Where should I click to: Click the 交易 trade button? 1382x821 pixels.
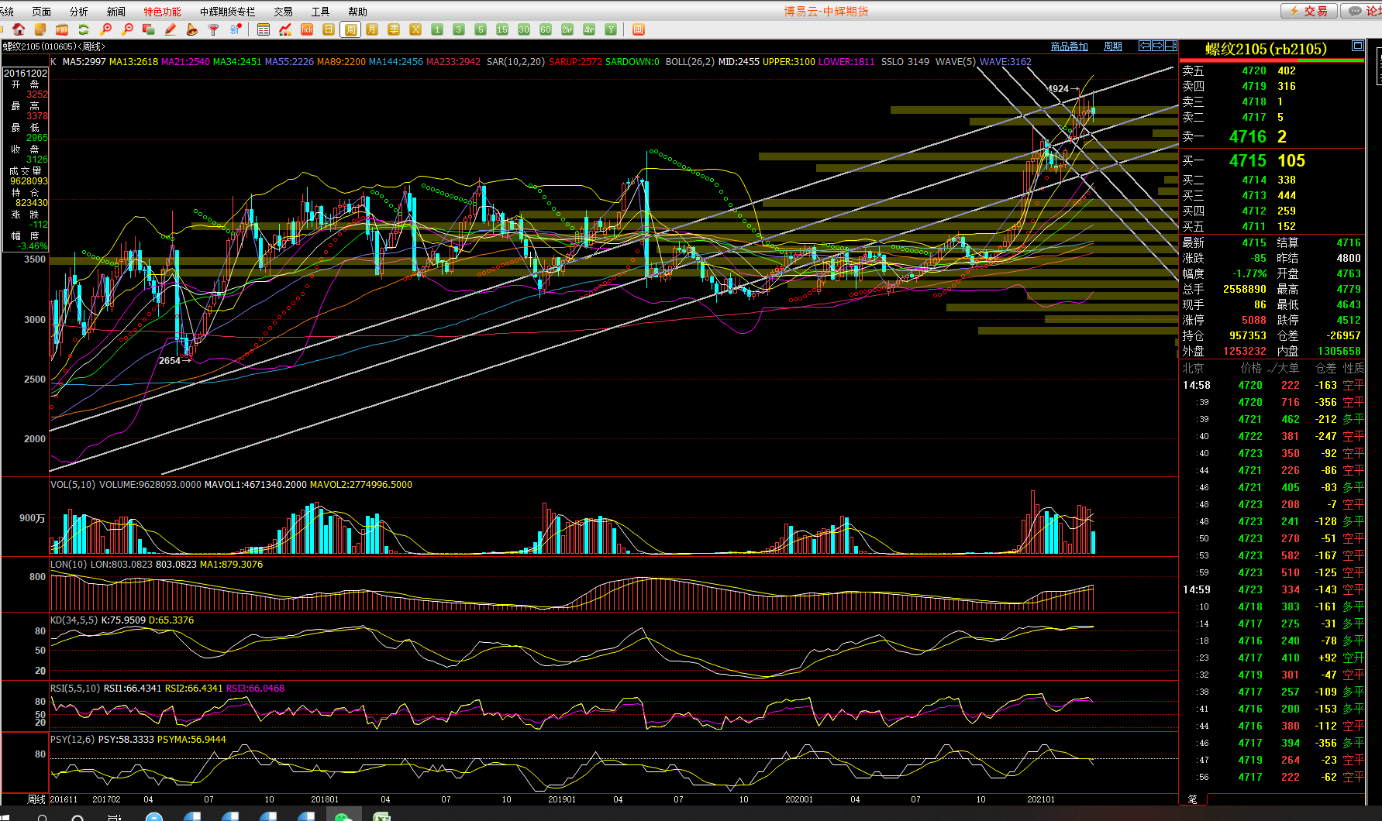pyautogui.click(x=1308, y=11)
